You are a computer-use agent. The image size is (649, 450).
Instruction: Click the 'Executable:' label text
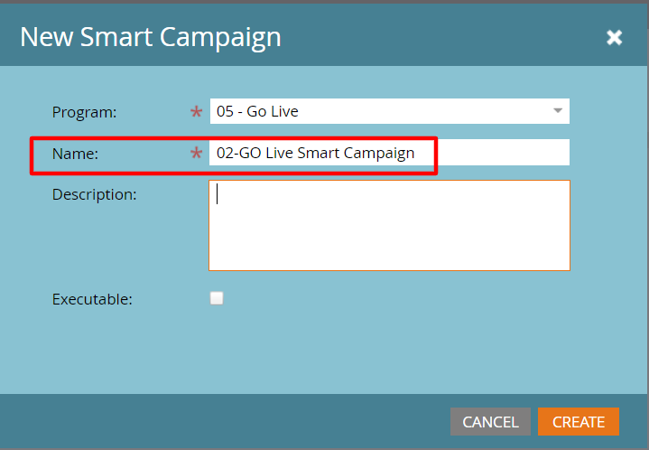[92, 299]
